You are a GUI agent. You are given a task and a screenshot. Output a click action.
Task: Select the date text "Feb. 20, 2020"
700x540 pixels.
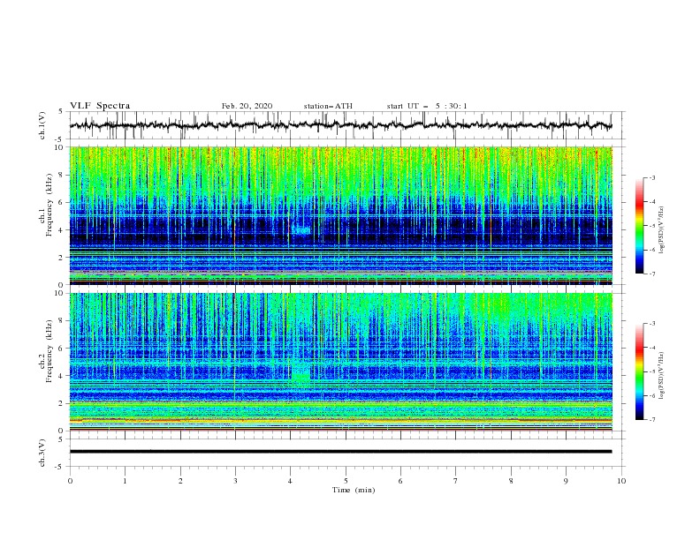(x=247, y=106)
